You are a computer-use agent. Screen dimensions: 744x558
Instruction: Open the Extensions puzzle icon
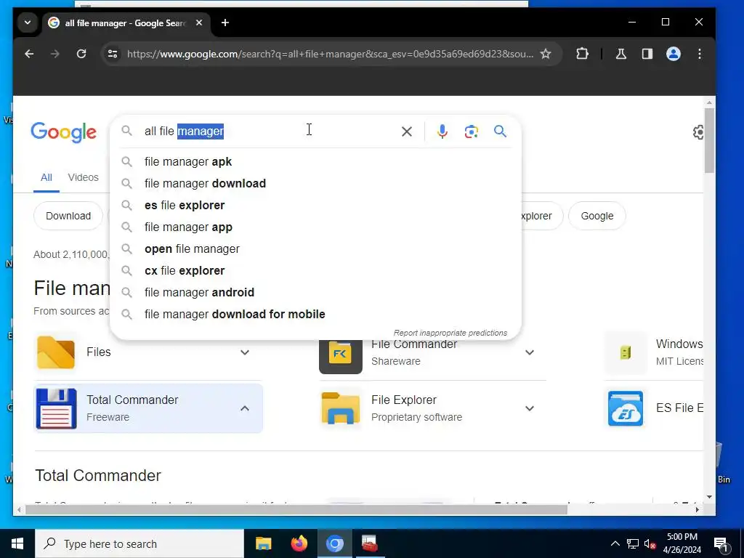582,54
